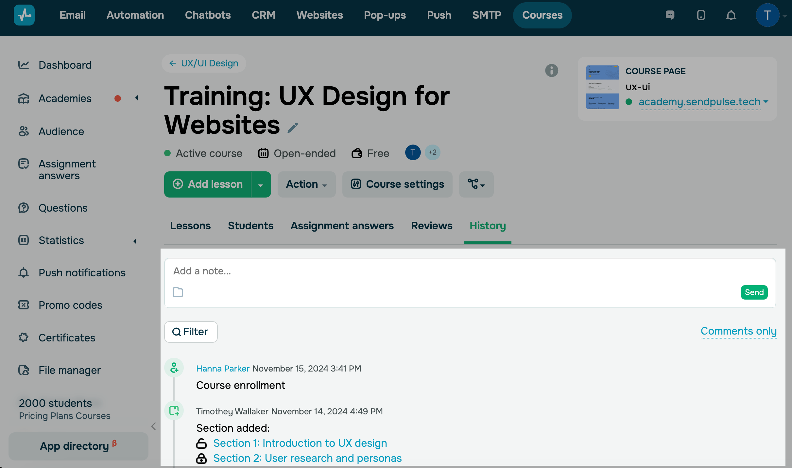792x468 pixels.
Task: Click the Add a note text field
Action: [470, 271]
